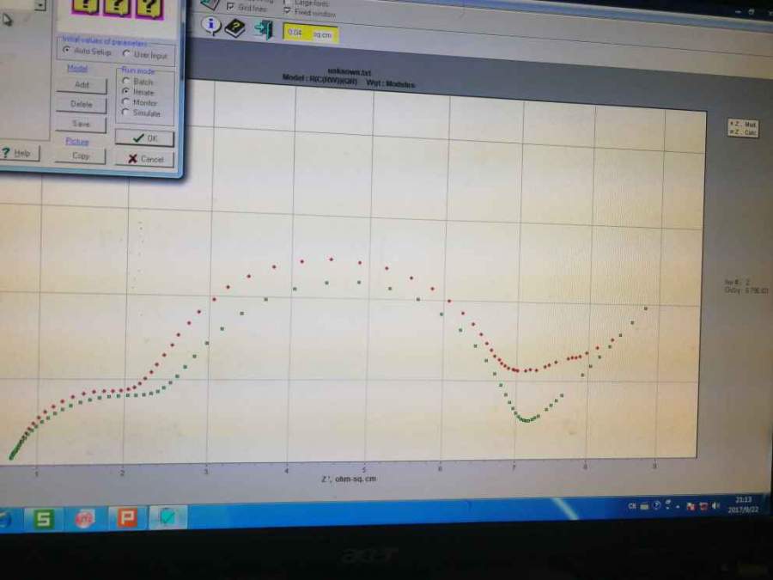Choose Iterate run mode
Image resolution: width=773 pixels, height=580 pixels.
125,91
